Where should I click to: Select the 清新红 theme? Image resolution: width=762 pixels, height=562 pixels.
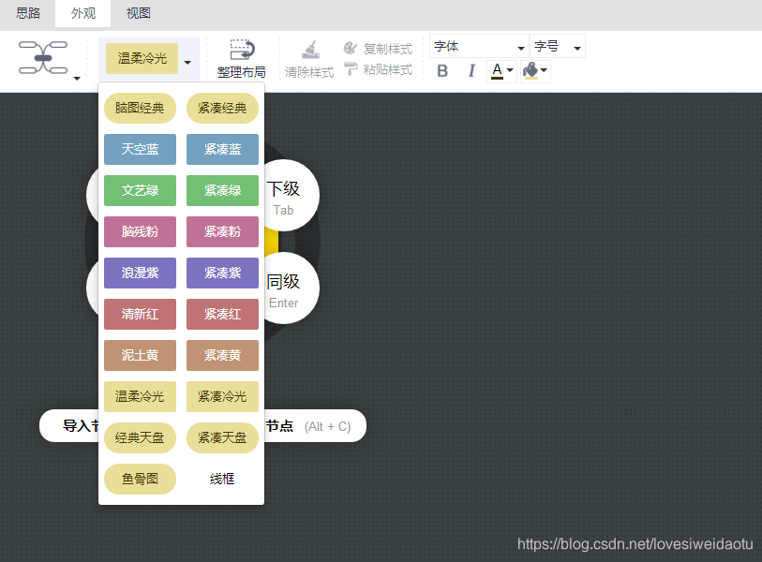(140, 315)
